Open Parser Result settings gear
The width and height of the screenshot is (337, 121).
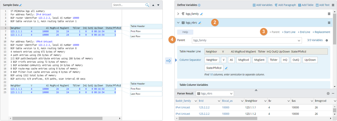(328, 93)
